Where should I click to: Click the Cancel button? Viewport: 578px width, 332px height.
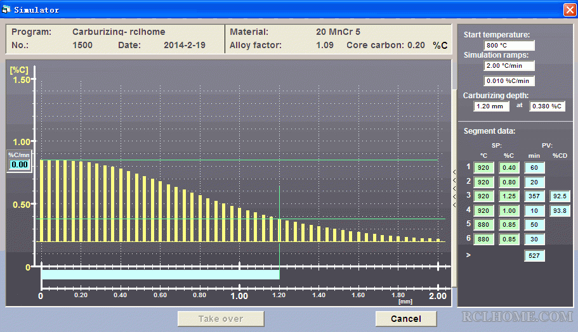406,319
